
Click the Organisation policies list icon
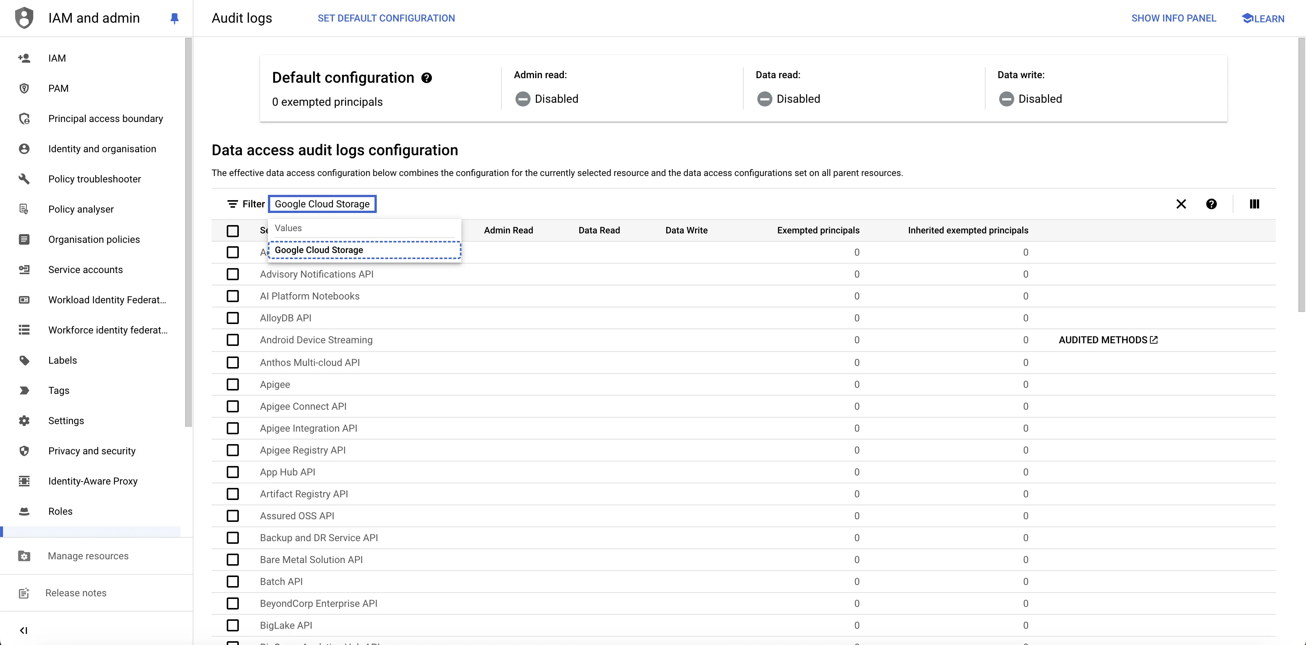pos(24,239)
